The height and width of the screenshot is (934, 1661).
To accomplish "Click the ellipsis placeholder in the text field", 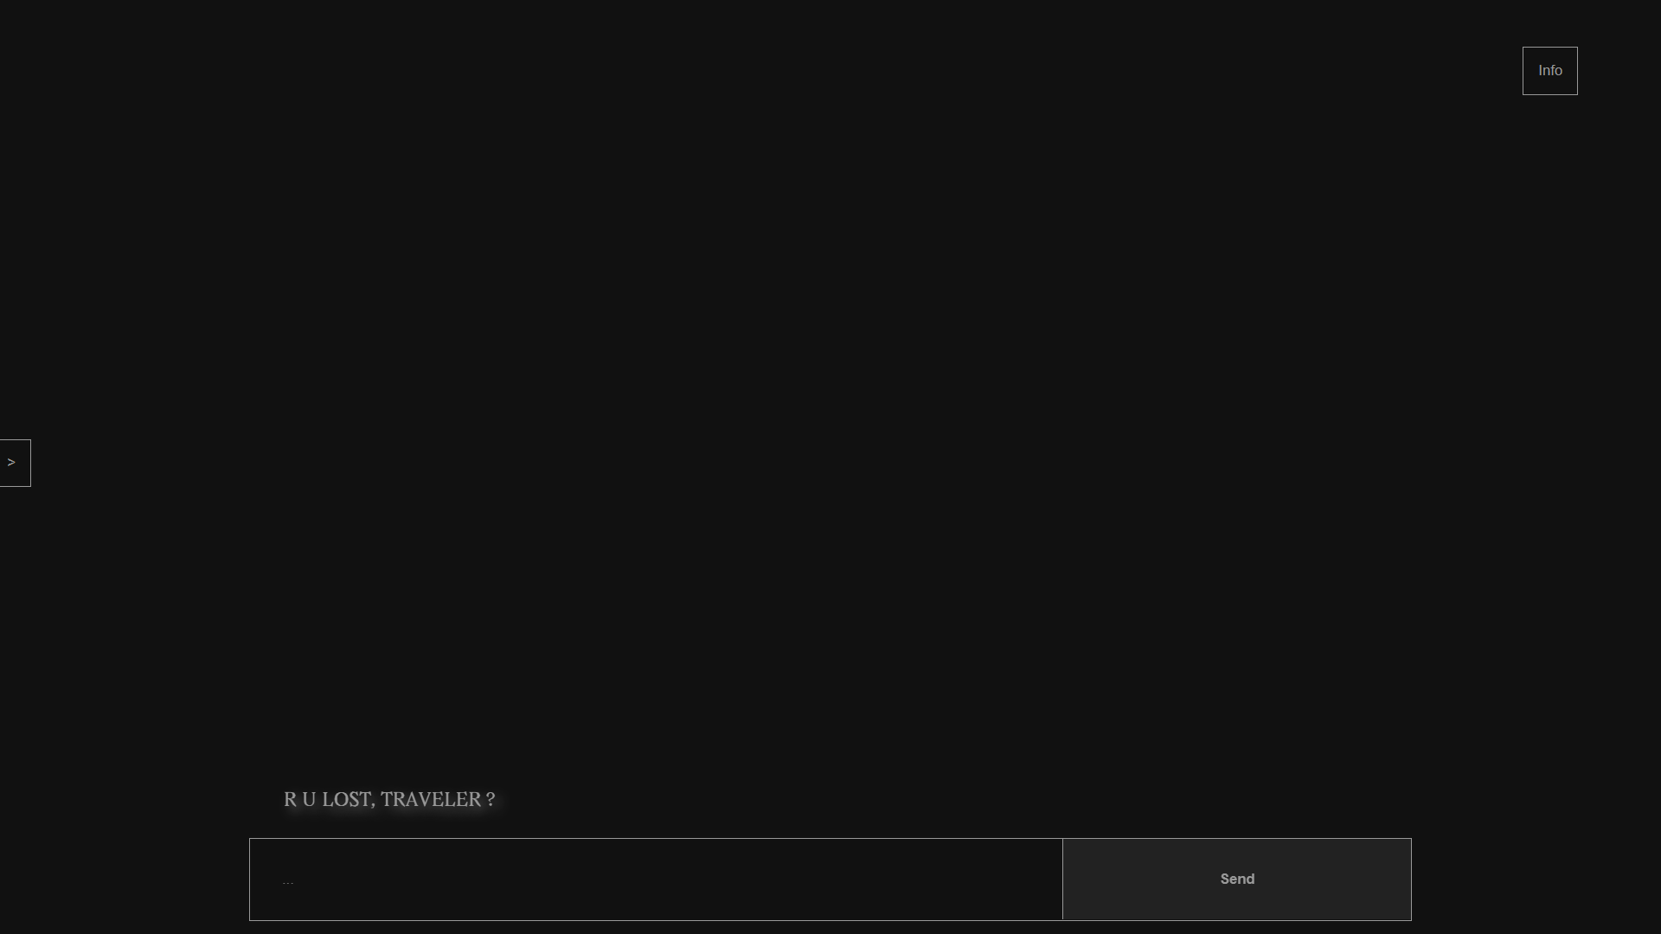I will pyautogui.click(x=288, y=881).
